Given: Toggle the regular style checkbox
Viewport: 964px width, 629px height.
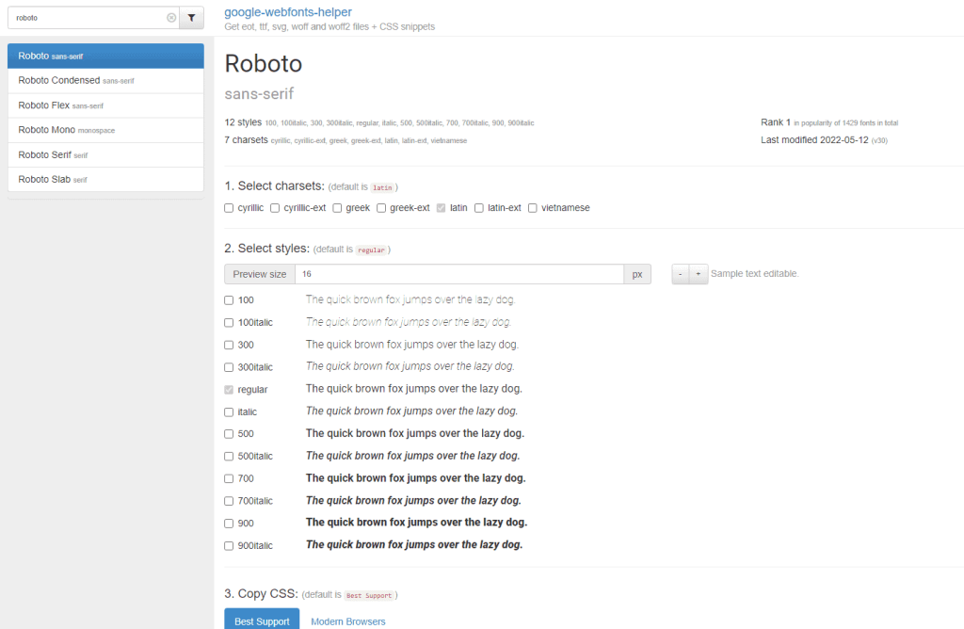Looking at the screenshot, I should [x=229, y=390].
